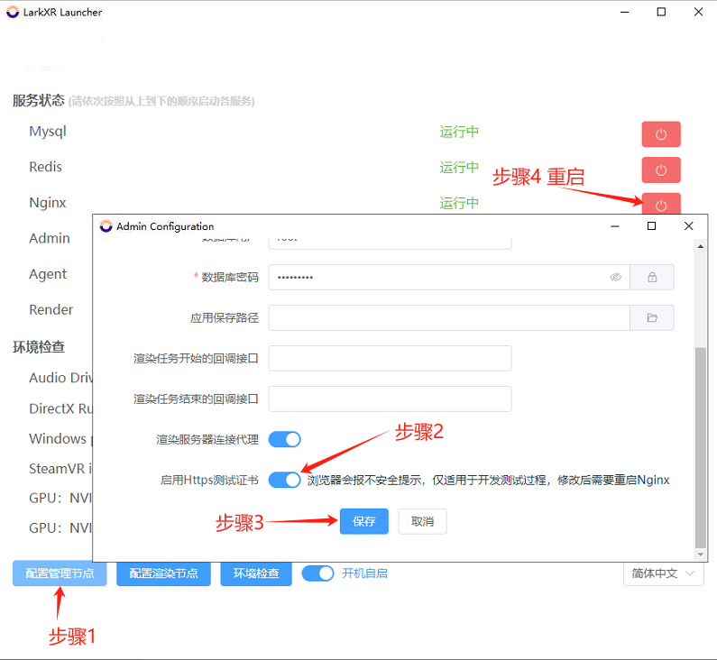Minimize the LarkXR Launcher window

625,12
